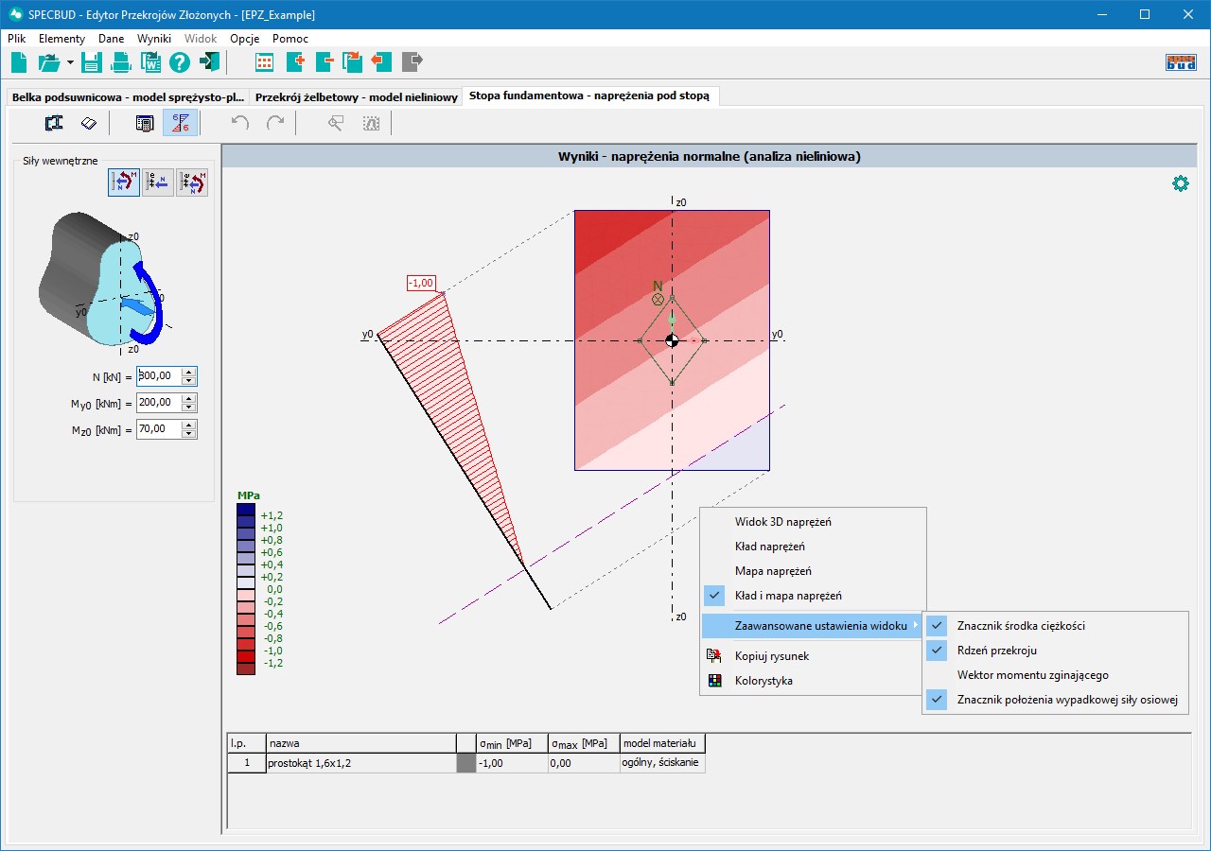Open the help question mark icon

(x=180, y=63)
